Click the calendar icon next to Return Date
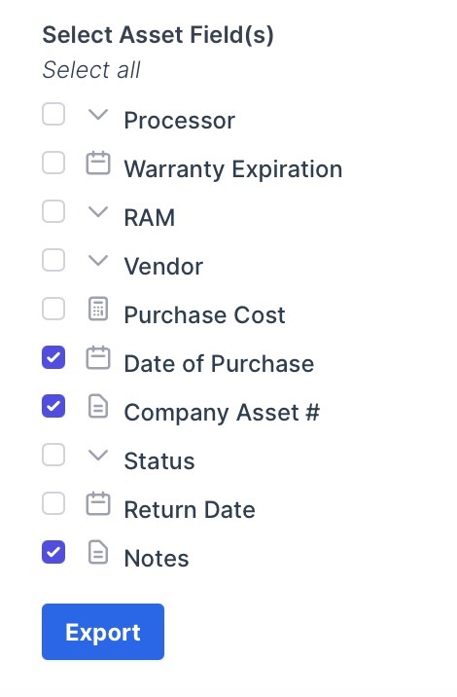457x697 pixels. [x=97, y=503]
